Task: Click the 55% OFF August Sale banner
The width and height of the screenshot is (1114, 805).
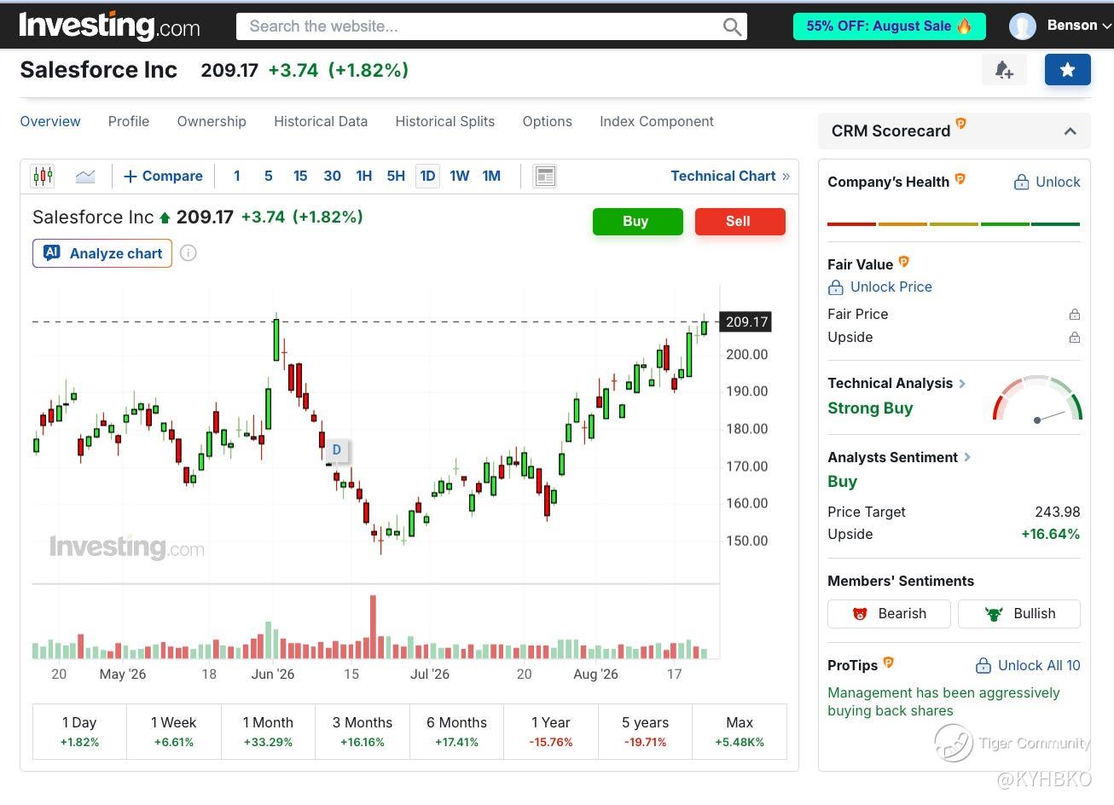Action: 890,26
